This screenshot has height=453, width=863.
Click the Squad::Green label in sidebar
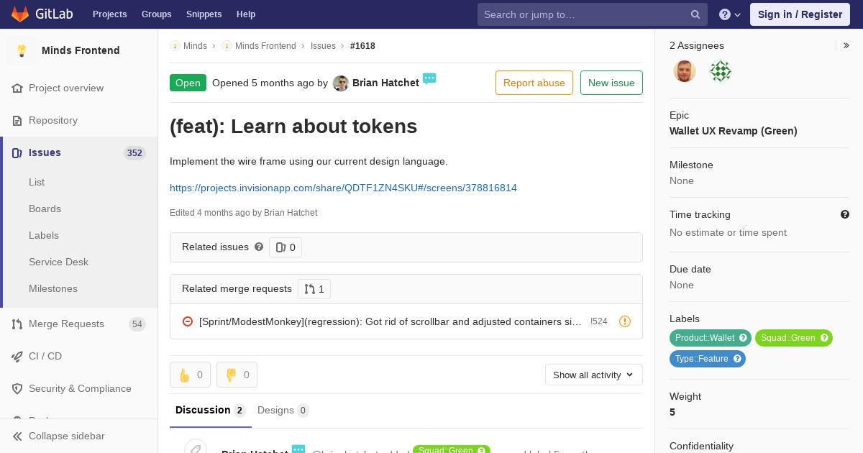(x=794, y=338)
